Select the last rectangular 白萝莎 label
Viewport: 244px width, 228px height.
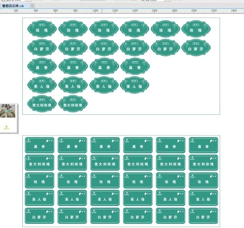pos(204,216)
